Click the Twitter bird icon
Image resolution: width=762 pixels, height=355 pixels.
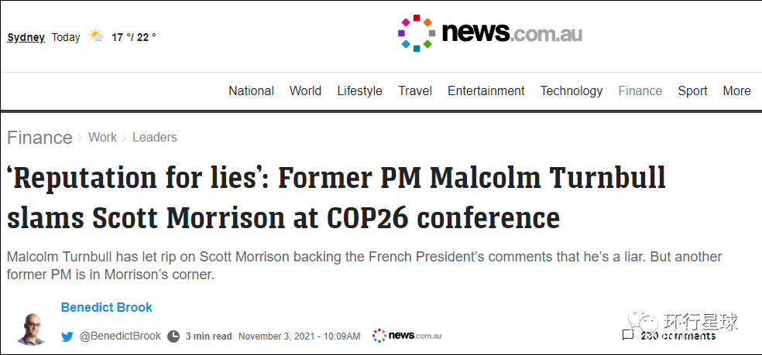67,336
